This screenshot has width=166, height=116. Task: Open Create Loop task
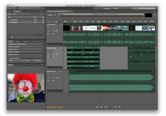[25, 49]
